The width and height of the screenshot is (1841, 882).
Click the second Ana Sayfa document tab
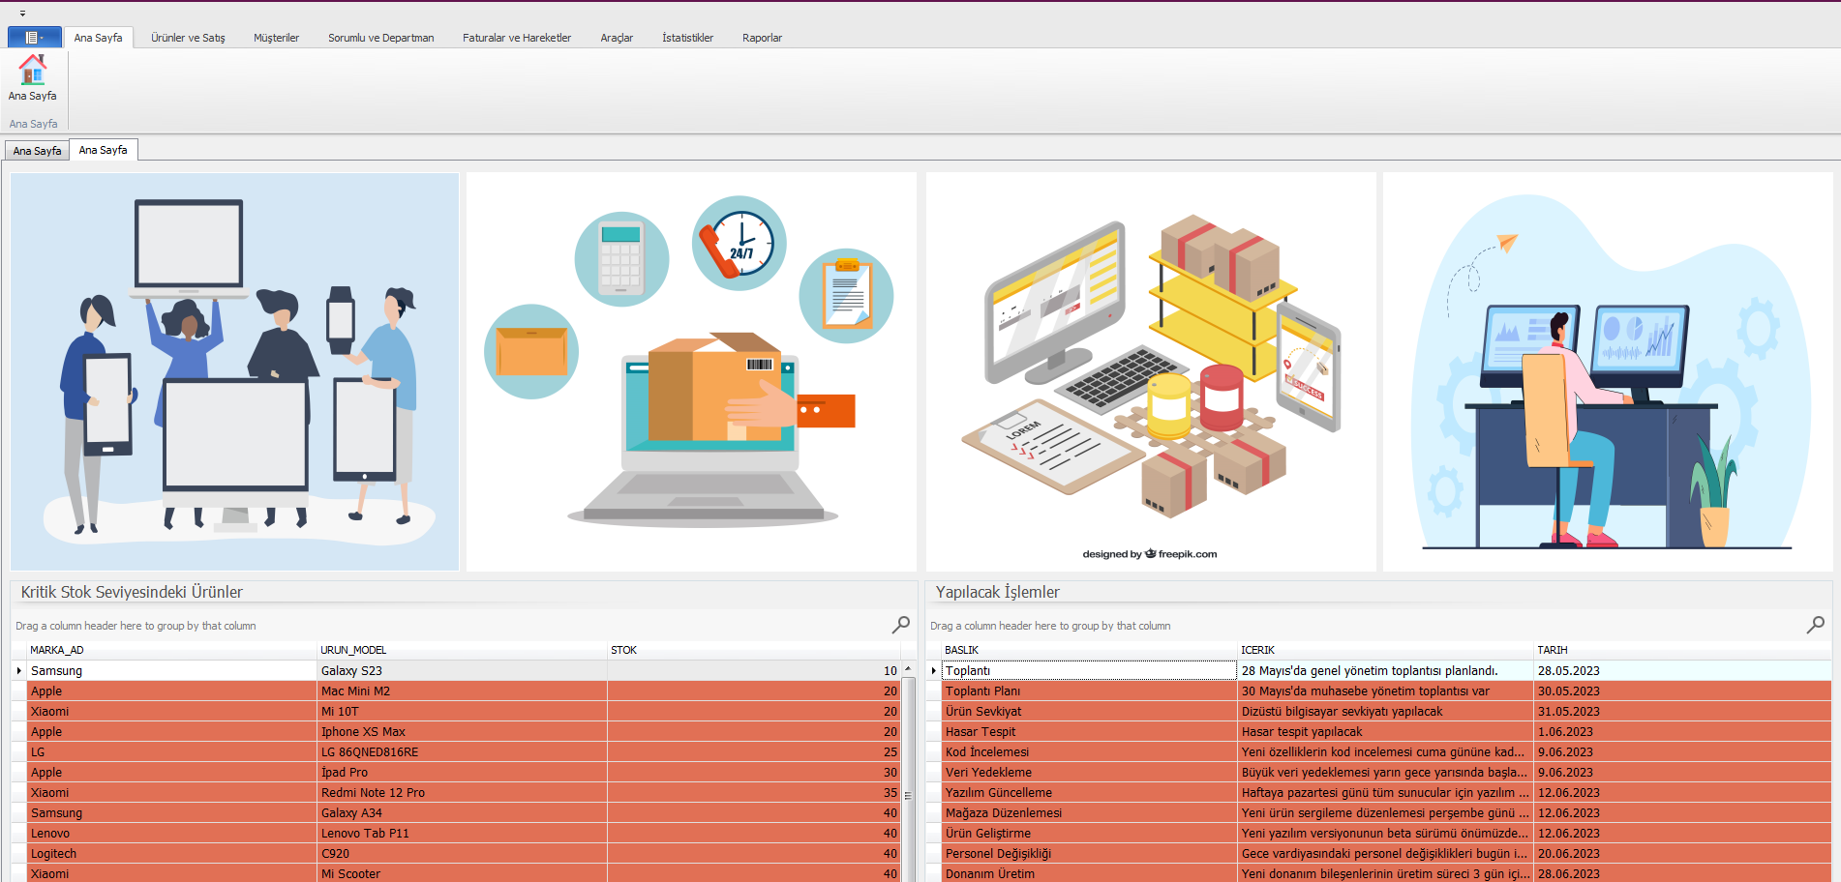point(103,150)
